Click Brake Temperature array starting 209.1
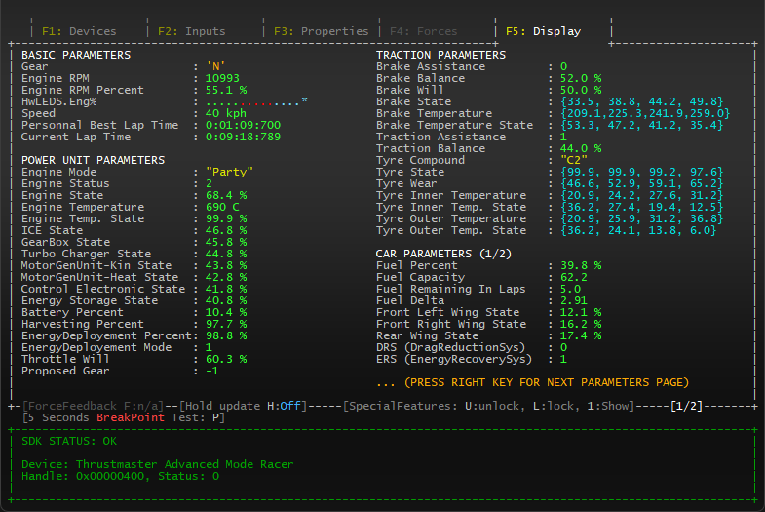 (645, 113)
